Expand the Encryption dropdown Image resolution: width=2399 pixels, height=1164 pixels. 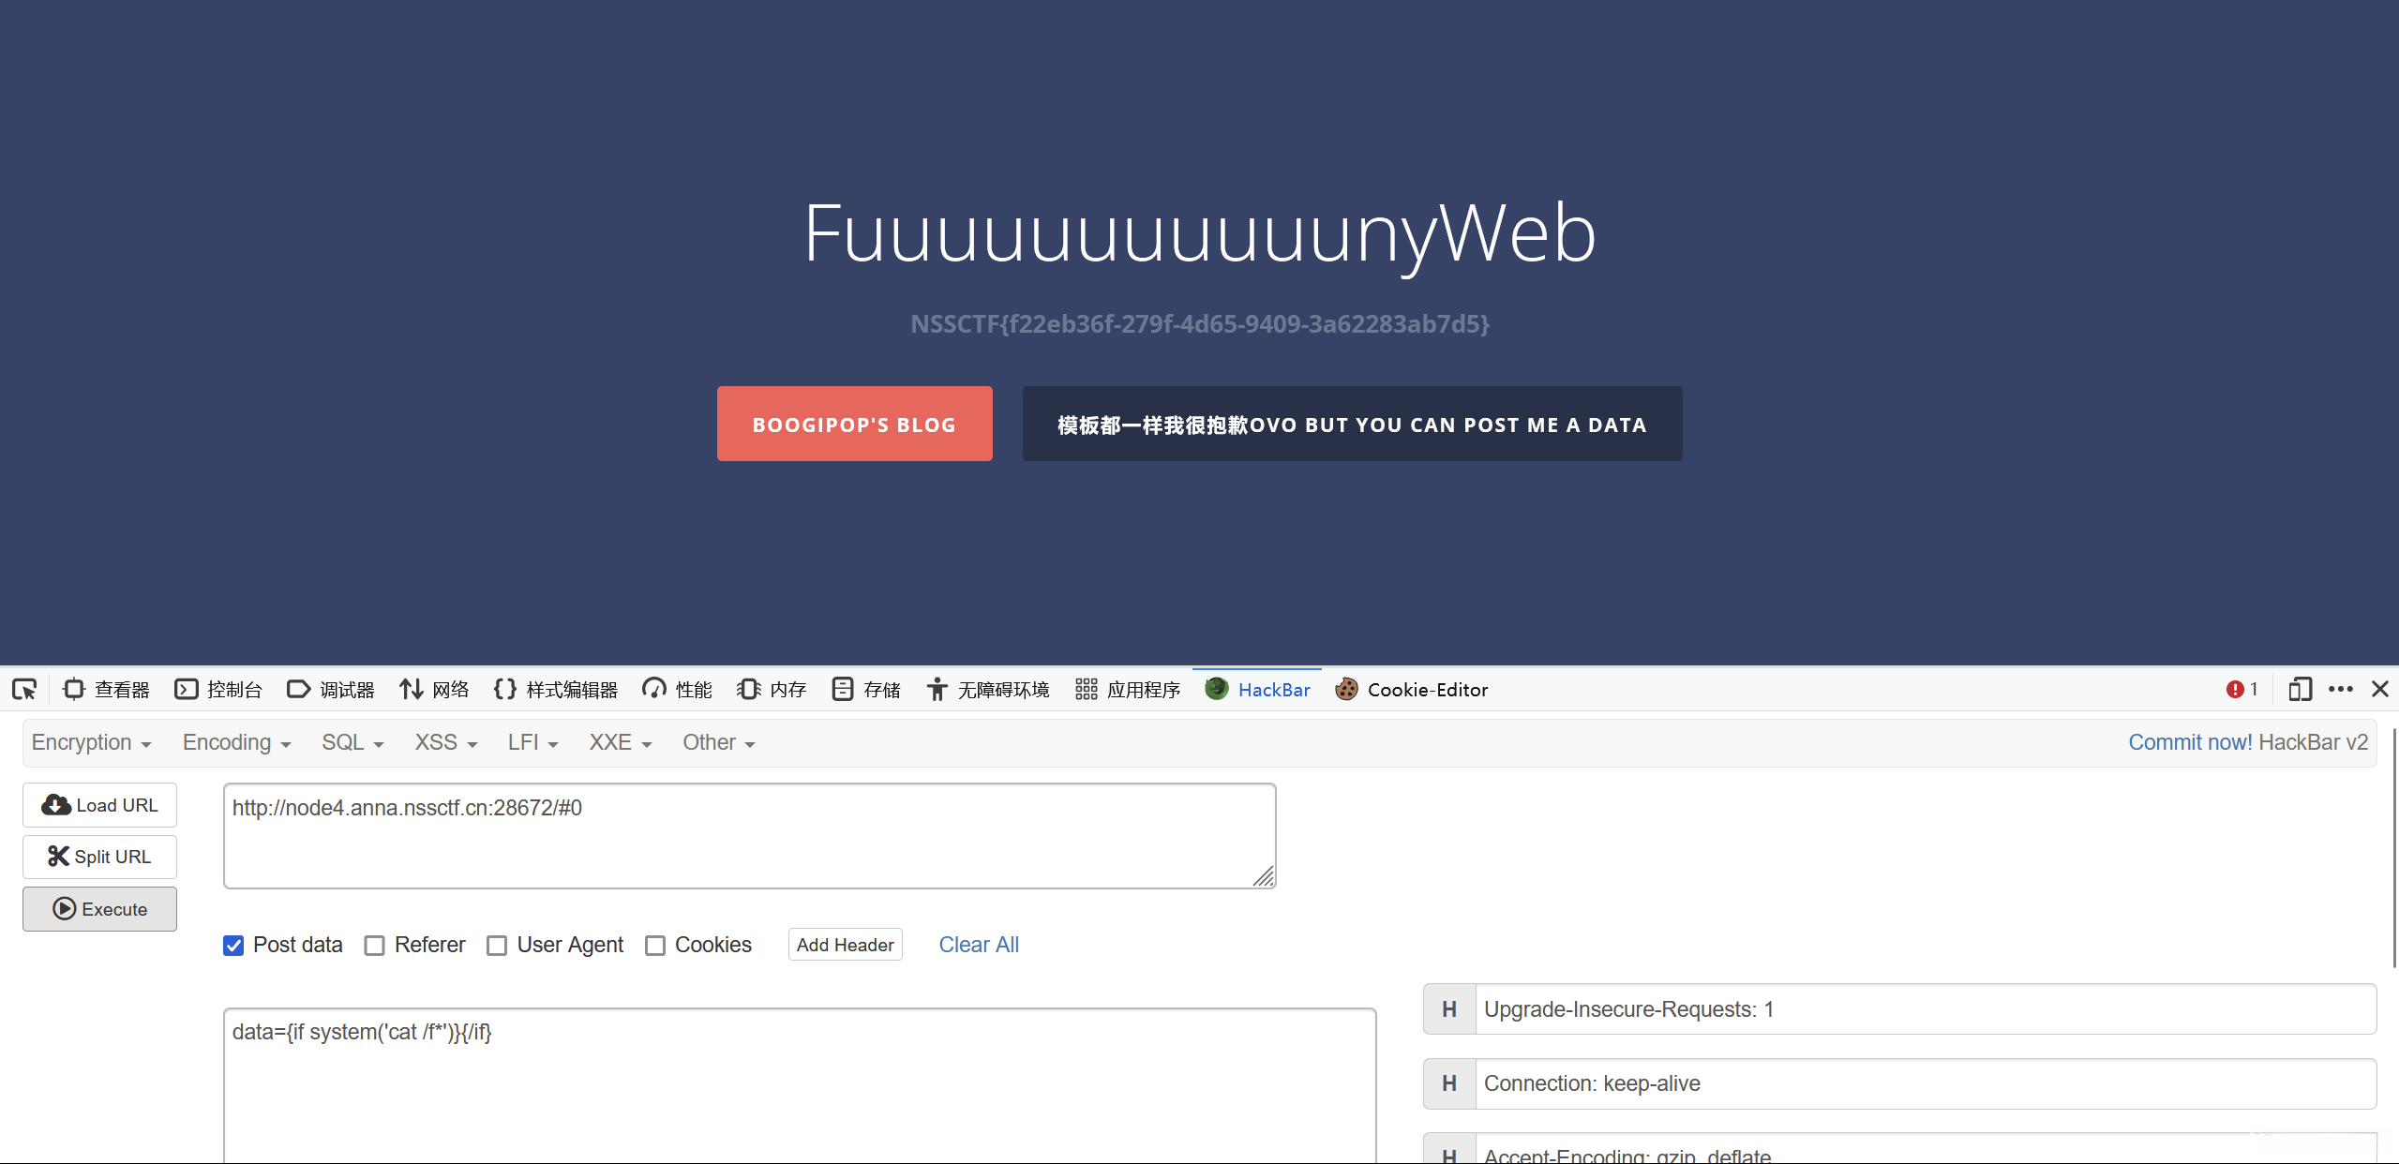[x=91, y=743]
